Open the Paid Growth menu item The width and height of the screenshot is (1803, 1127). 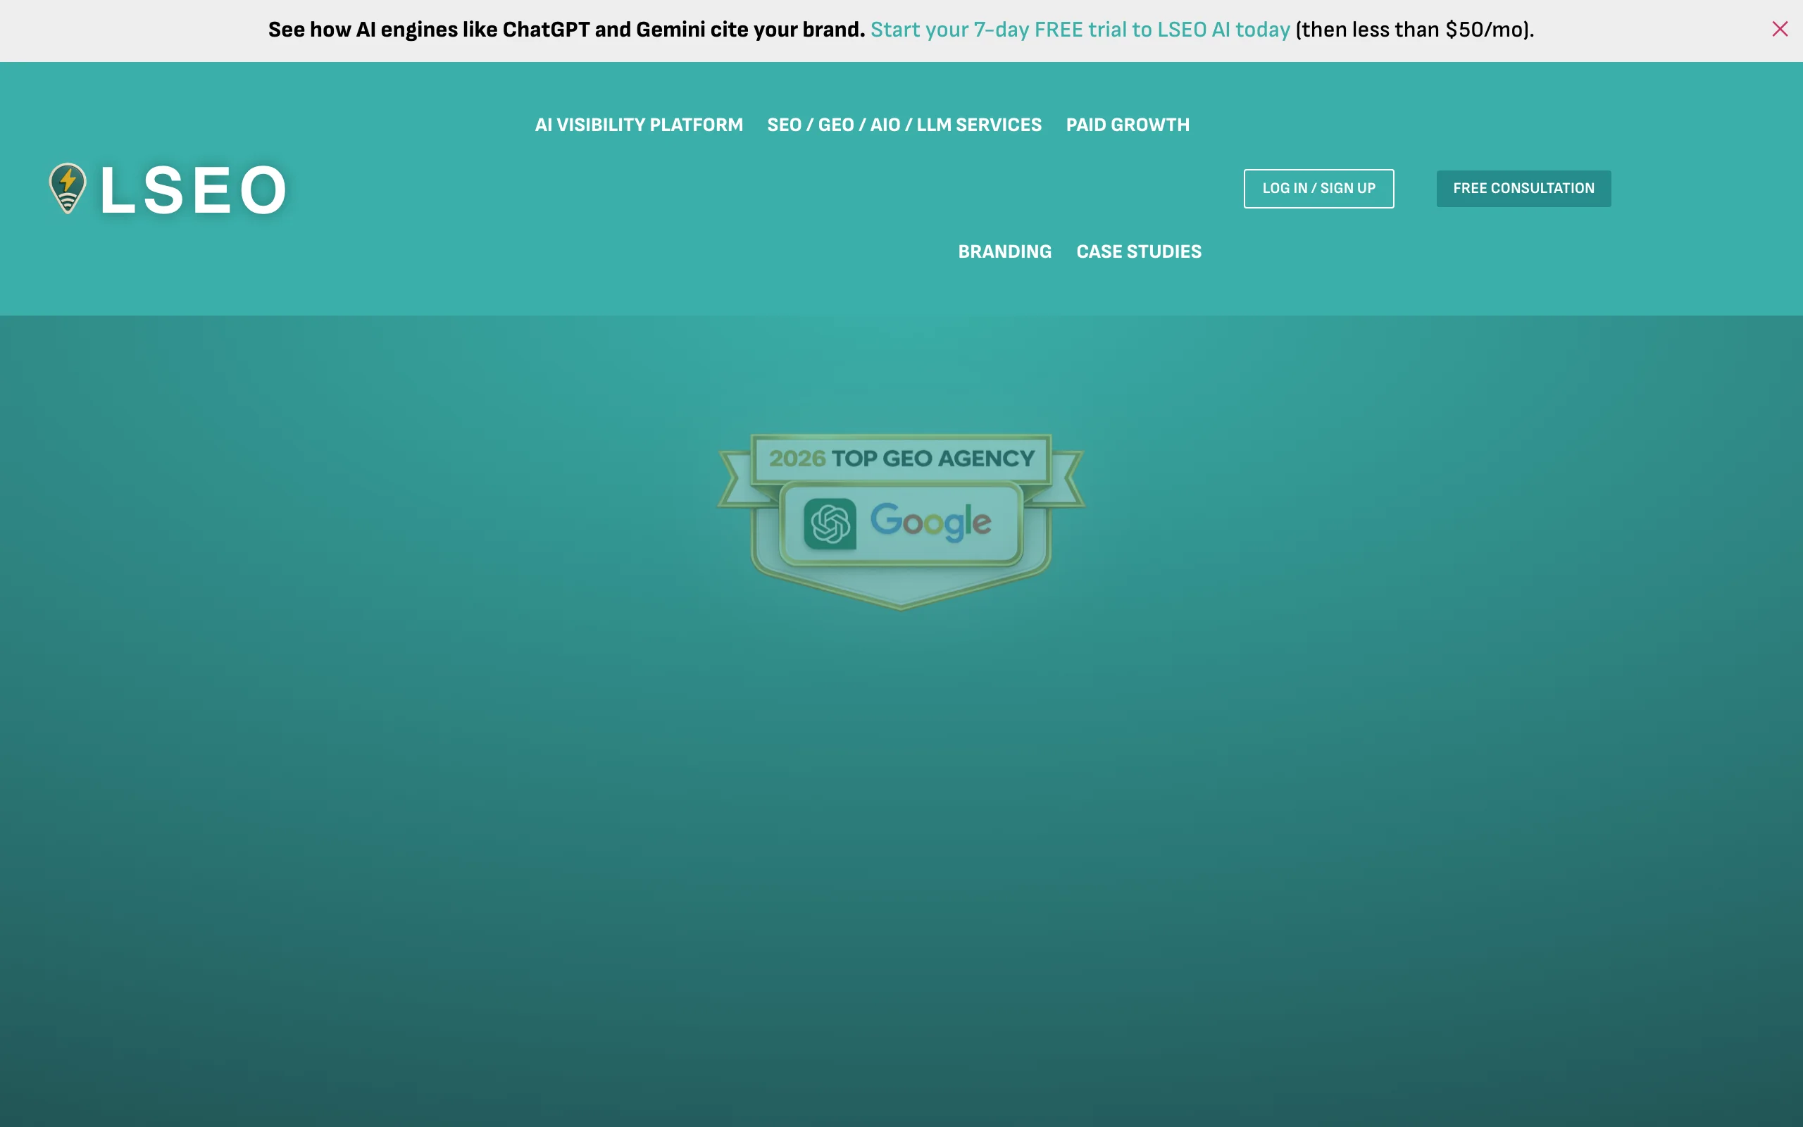[1128, 125]
